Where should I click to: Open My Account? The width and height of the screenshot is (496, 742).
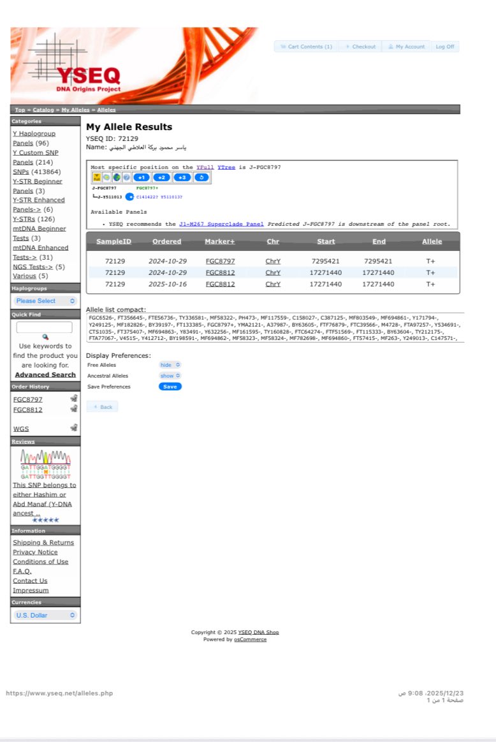click(406, 47)
